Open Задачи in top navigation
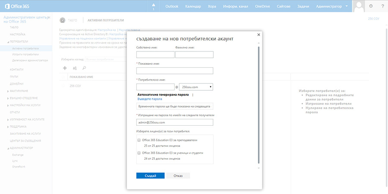This screenshot has width=388, height=194. [304, 6]
